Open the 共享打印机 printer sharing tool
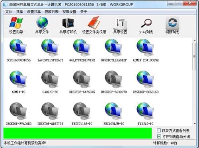This screenshot has height=148, width=199. [68, 25]
